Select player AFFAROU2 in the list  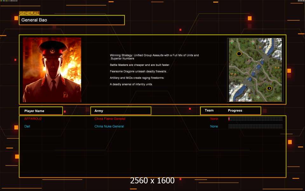tap(33, 119)
